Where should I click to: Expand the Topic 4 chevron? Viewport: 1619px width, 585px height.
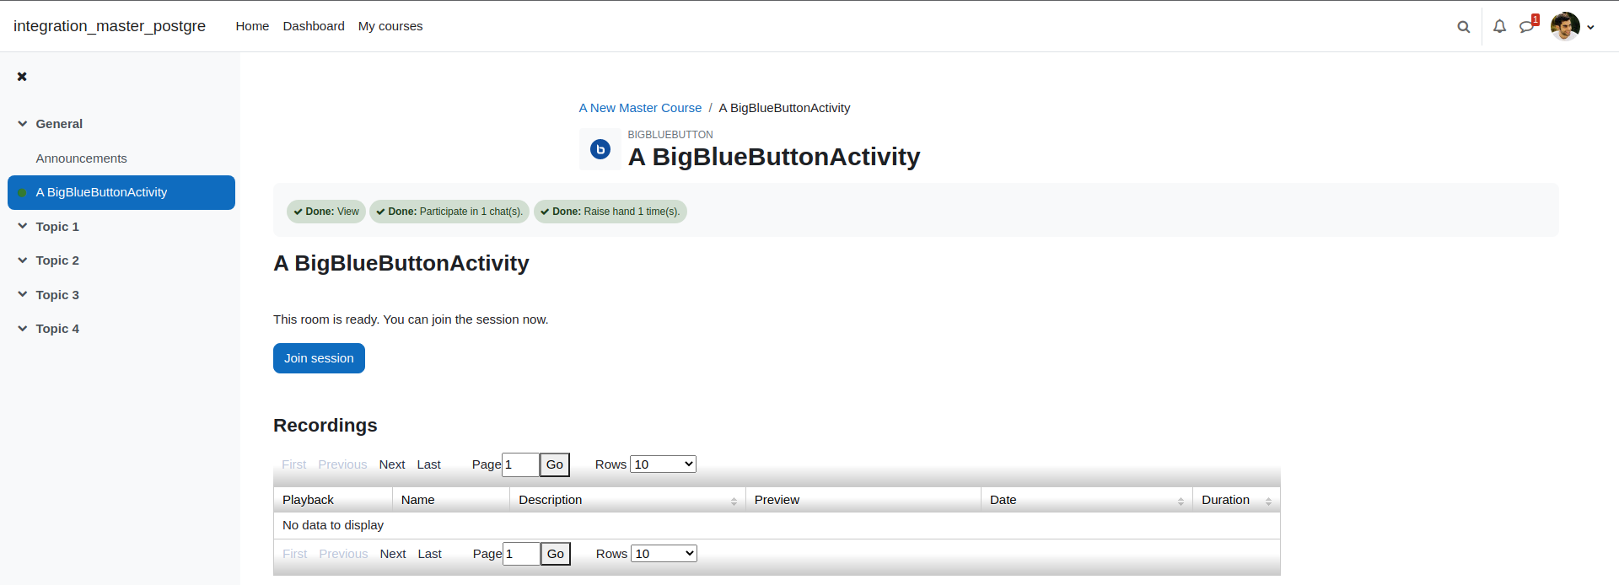pos(23,329)
